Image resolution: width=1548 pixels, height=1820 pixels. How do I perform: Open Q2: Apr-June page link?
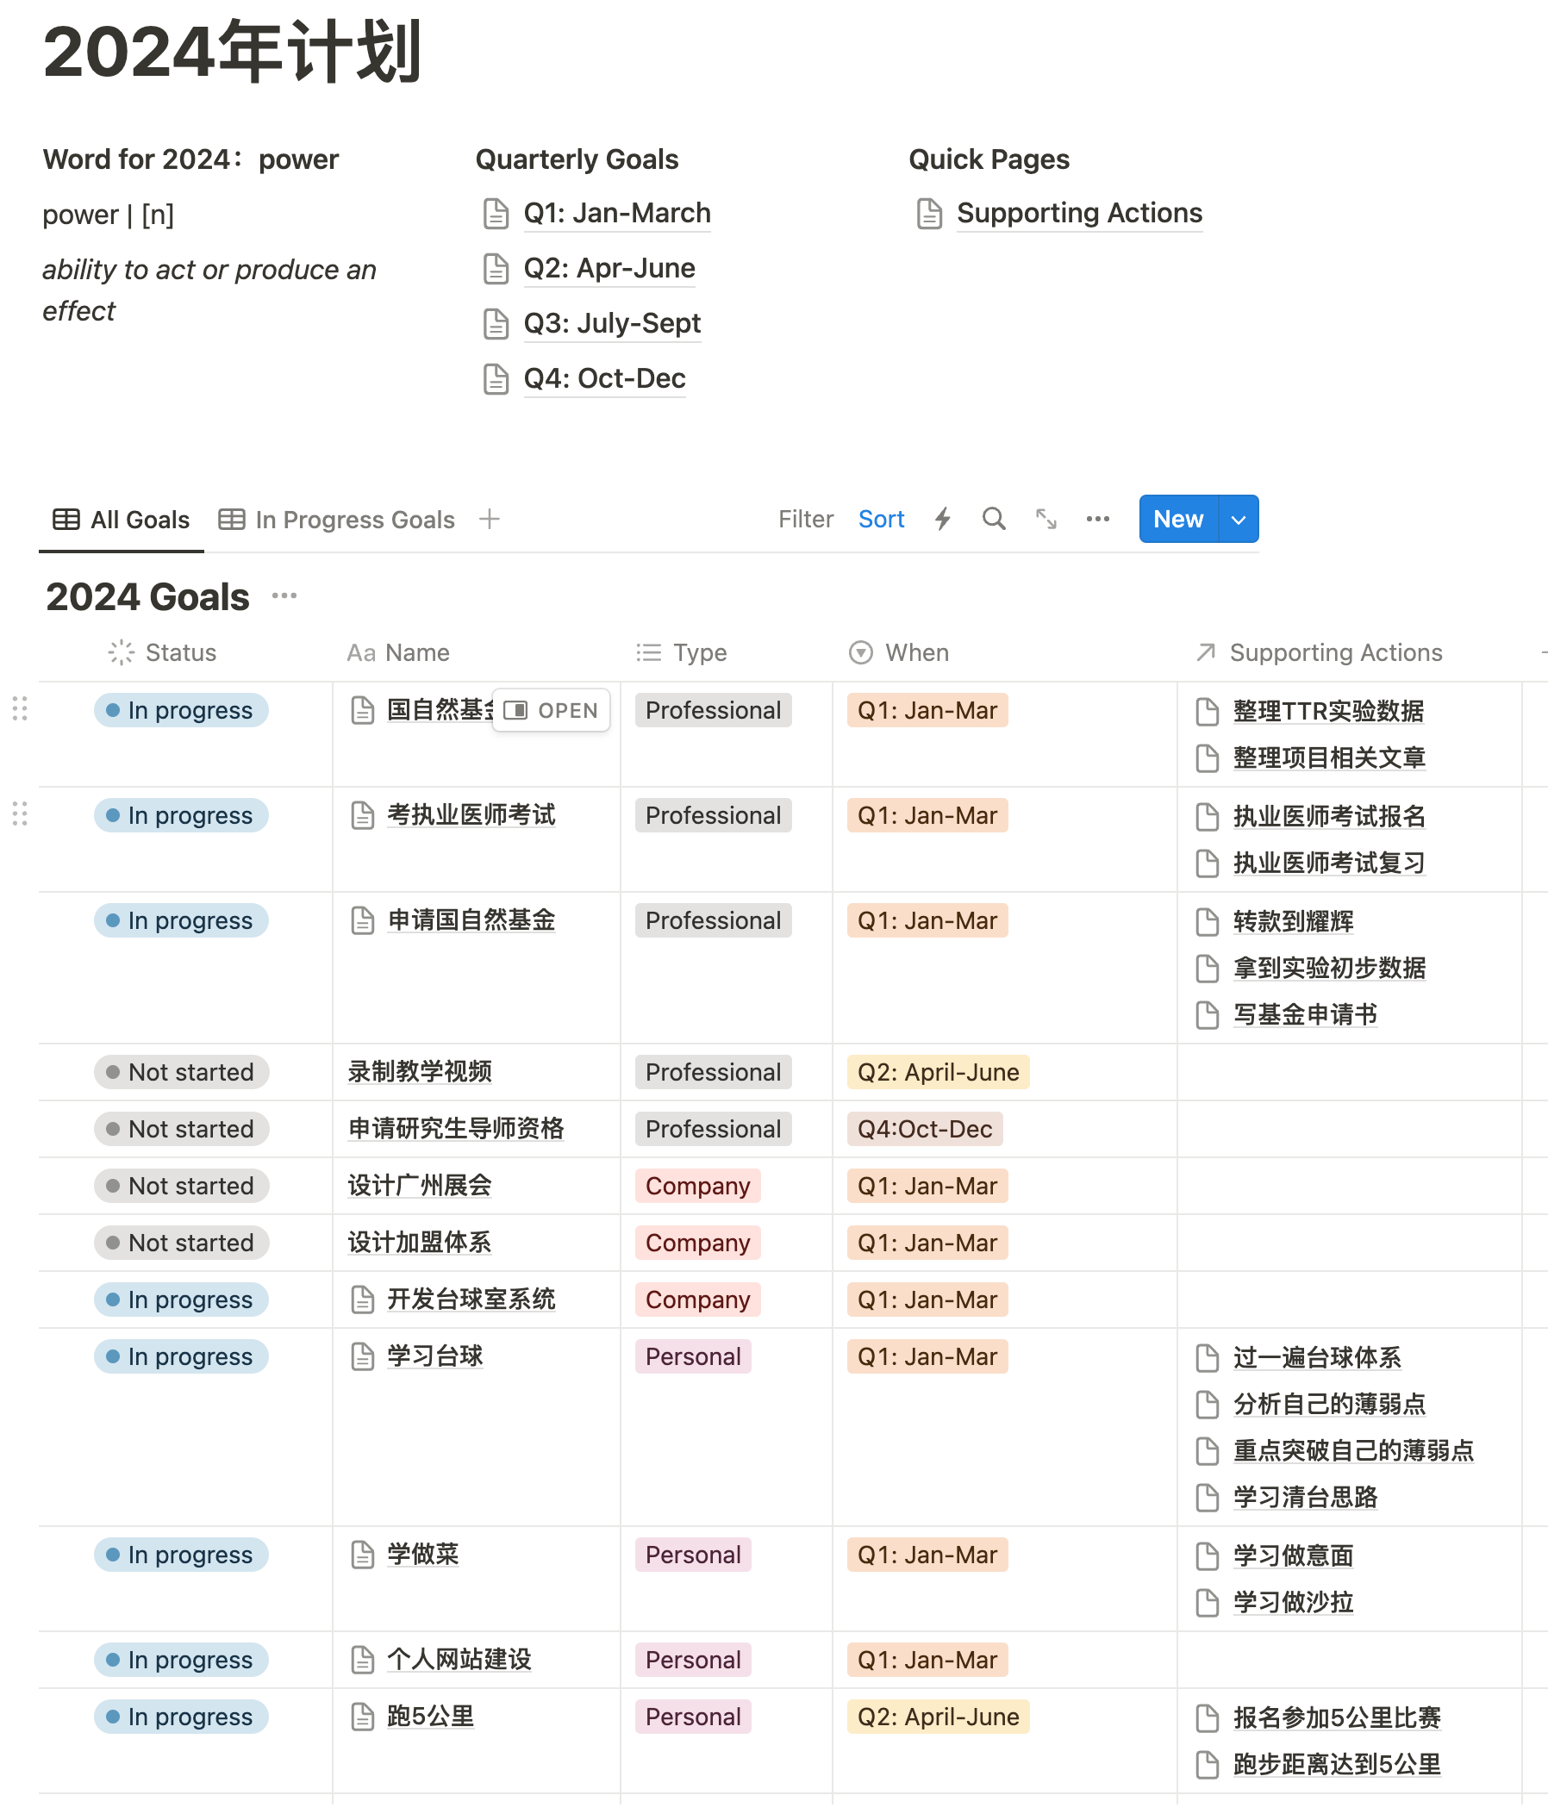(609, 269)
